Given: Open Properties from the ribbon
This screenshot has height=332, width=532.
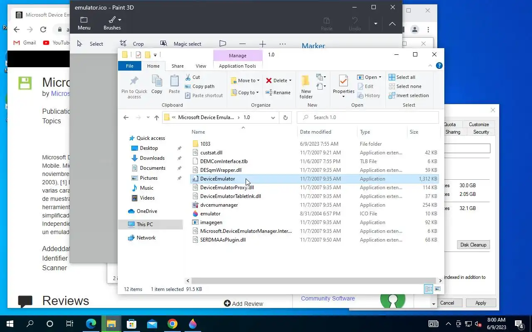Looking at the screenshot, I should [343, 87].
